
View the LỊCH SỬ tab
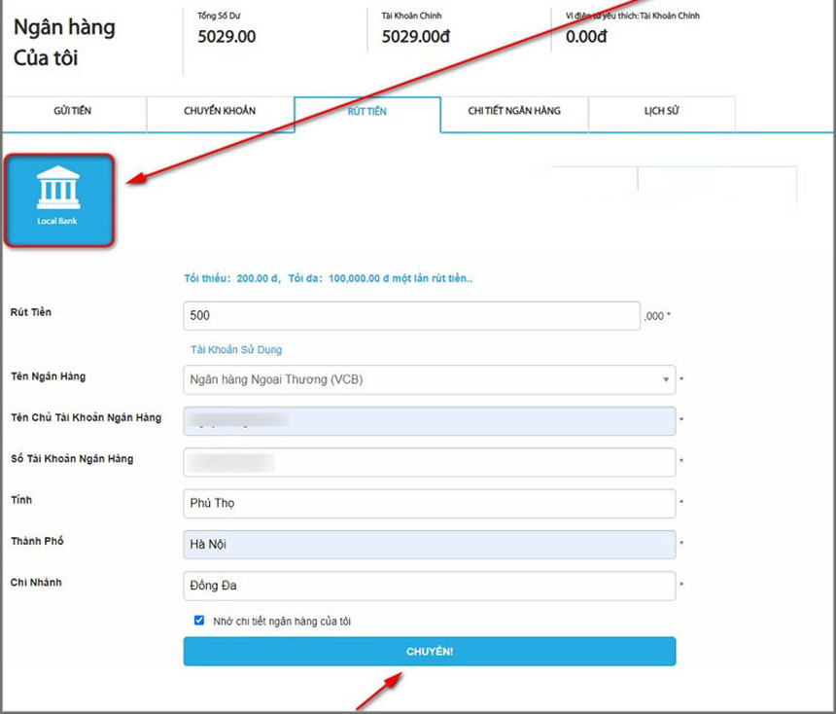click(x=661, y=112)
